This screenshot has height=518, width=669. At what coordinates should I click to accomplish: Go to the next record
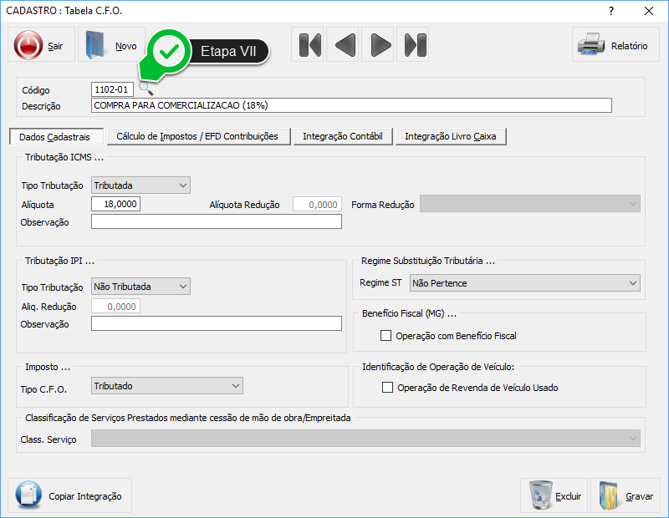378,45
